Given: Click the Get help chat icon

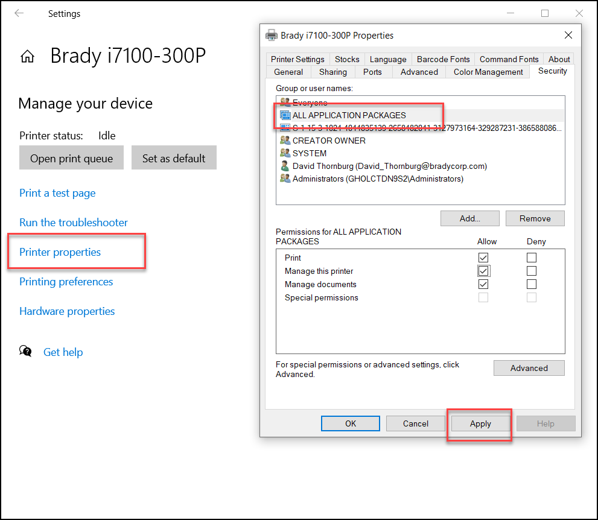Looking at the screenshot, I should [25, 351].
